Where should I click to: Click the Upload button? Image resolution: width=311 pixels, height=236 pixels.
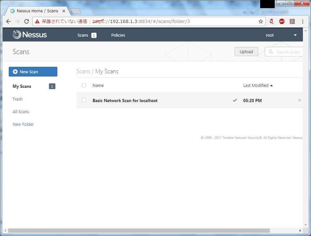[x=246, y=52]
